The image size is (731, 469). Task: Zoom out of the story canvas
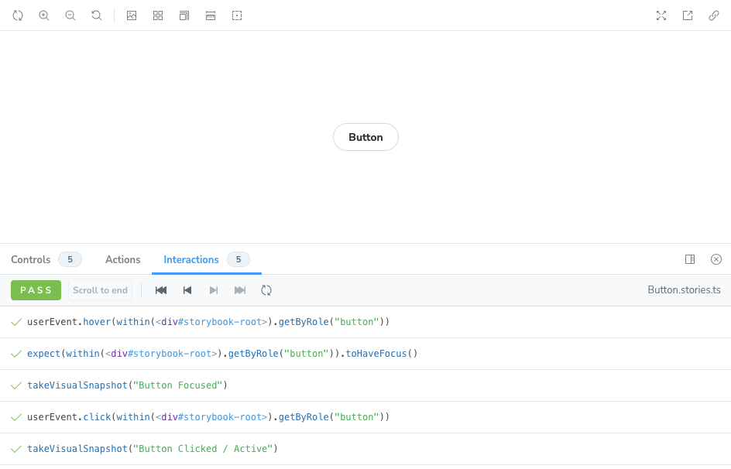(x=70, y=15)
